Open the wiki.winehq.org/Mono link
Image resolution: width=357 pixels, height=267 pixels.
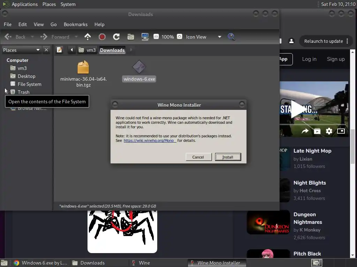click(x=149, y=140)
